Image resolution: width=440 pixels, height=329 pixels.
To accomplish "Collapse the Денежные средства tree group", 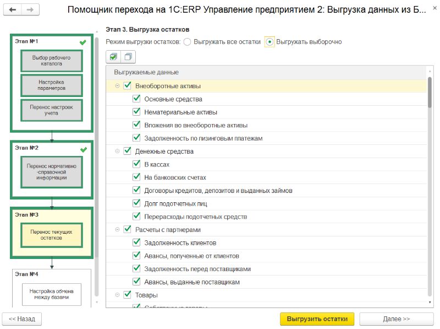I will [117, 152].
